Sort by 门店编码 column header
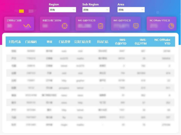181x135 pixels. (31, 42)
